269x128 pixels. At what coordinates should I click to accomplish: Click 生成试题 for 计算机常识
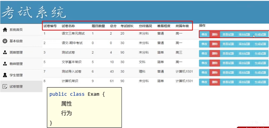click(x=260, y=82)
